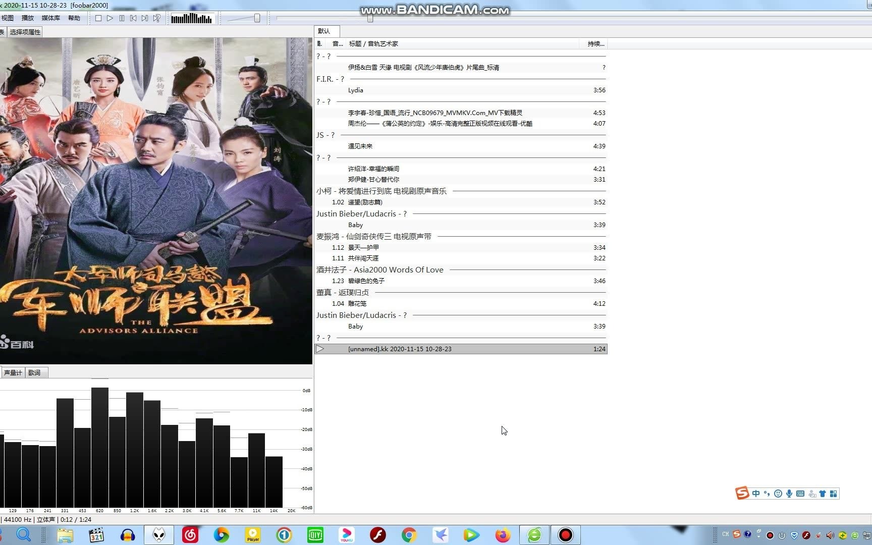Open the search magnifier icon in taskbar

coord(24,535)
